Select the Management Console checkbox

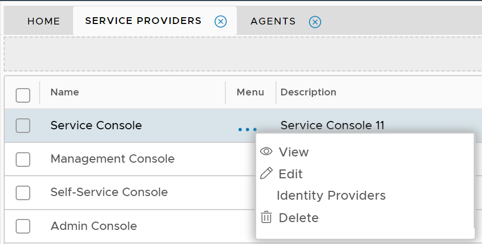[x=23, y=159]
